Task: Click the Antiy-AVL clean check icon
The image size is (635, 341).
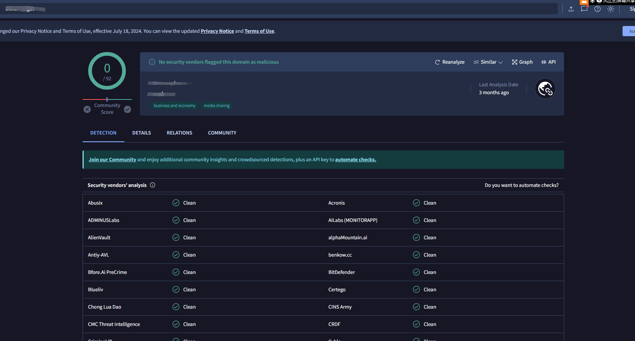Action: click(x=176, y=255)
